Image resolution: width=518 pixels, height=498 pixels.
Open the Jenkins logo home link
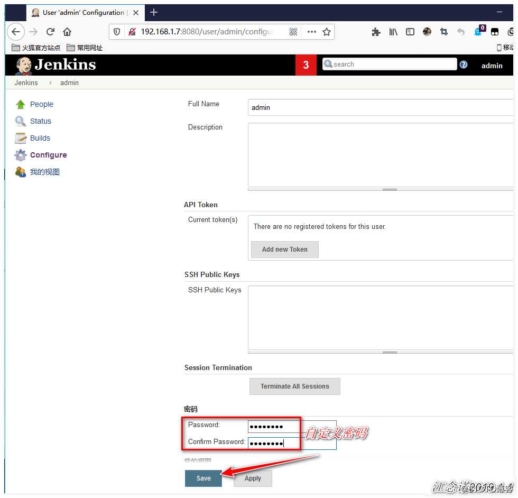[x=55, y=65]
